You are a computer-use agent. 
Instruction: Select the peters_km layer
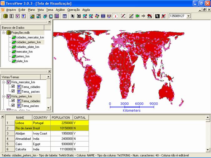pos(23,57)
